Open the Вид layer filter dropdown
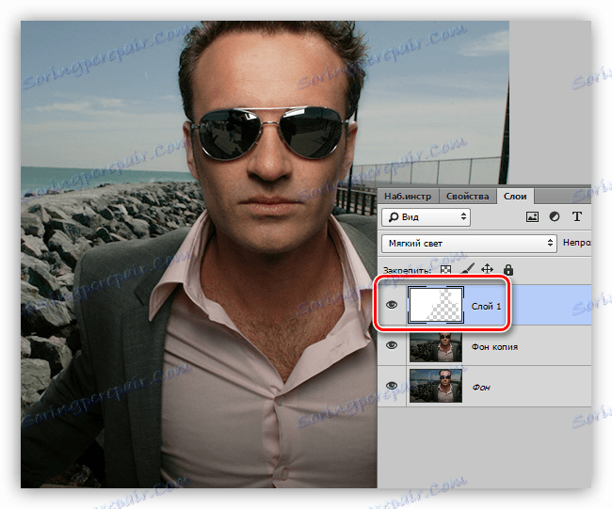Screen dimensions: 612x509 click(426, 216)
